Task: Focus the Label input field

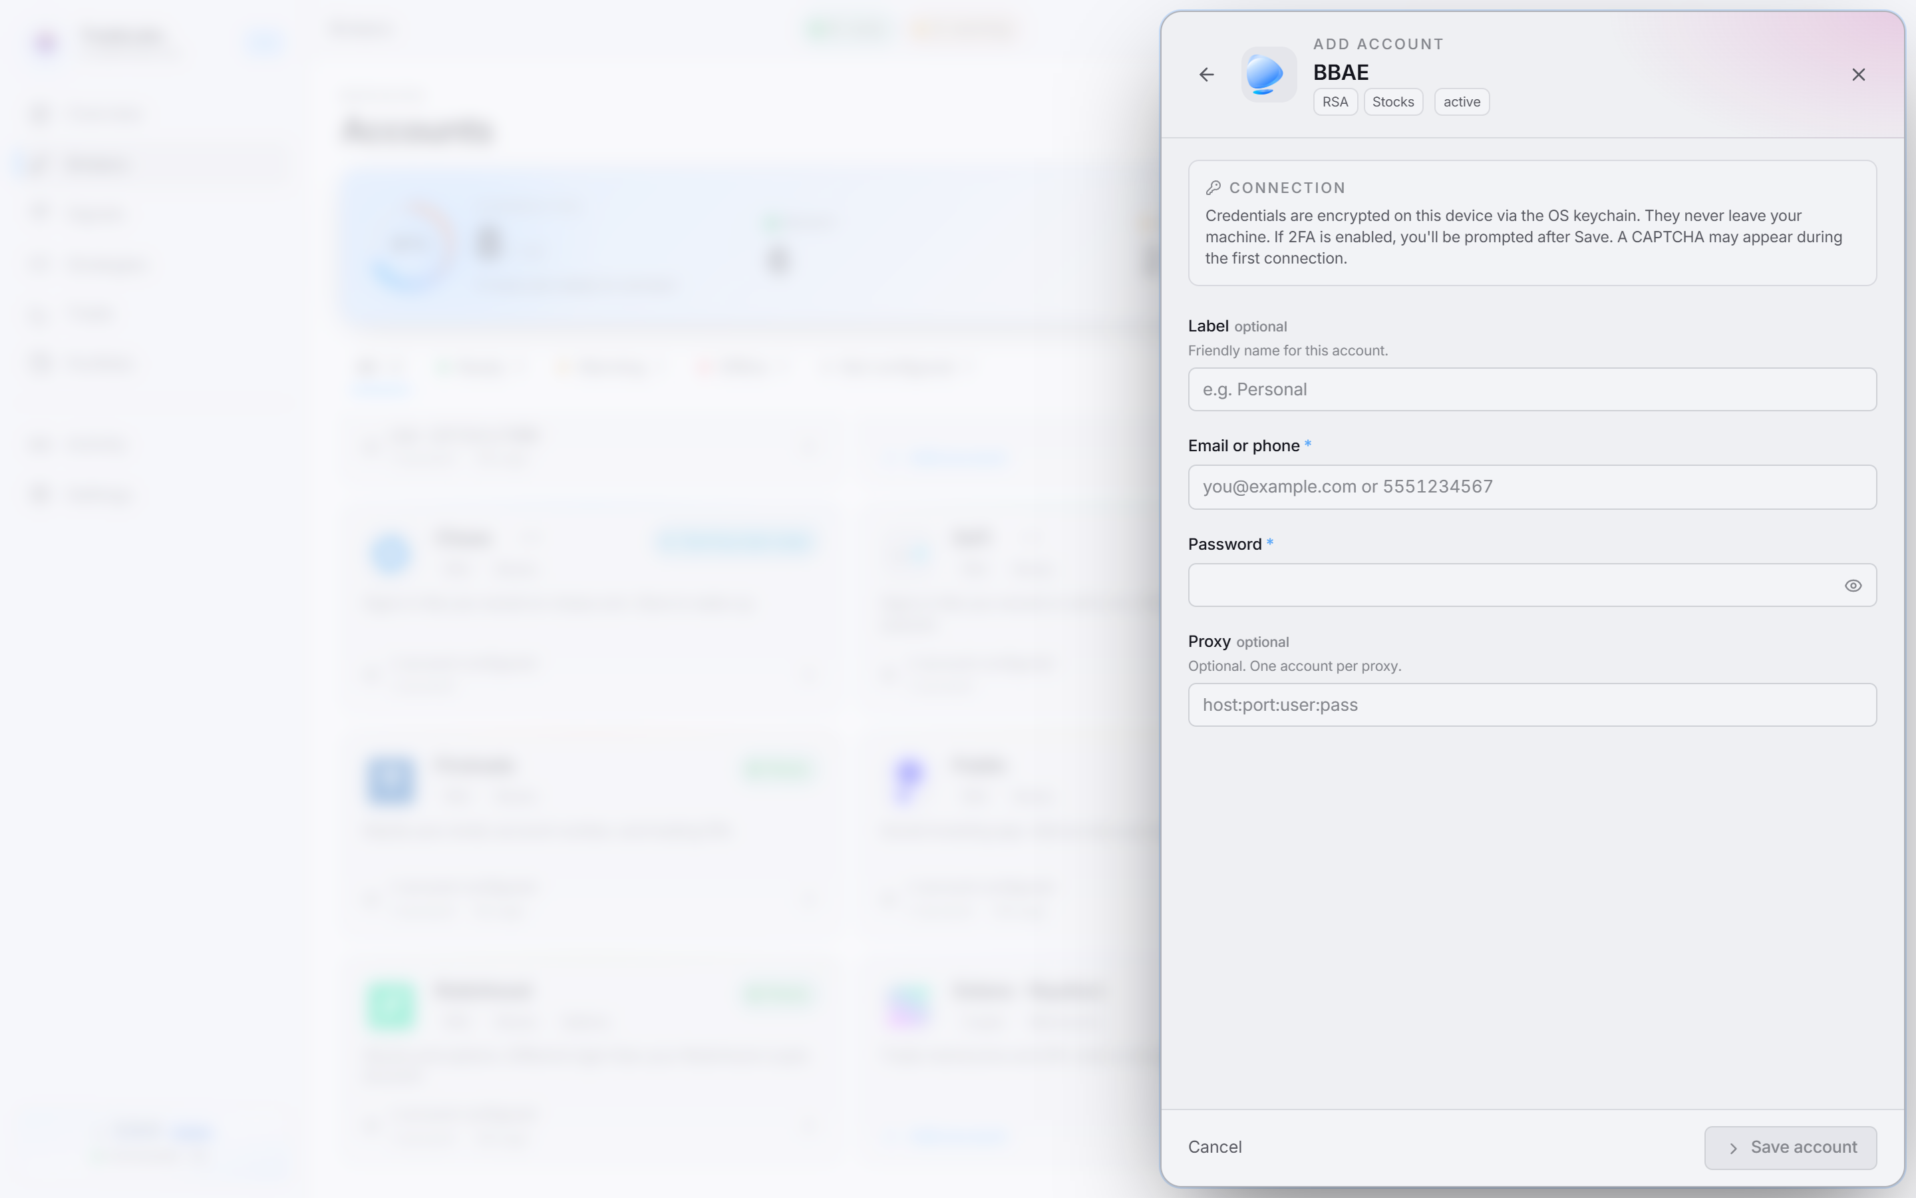Action: [1532, 389]
